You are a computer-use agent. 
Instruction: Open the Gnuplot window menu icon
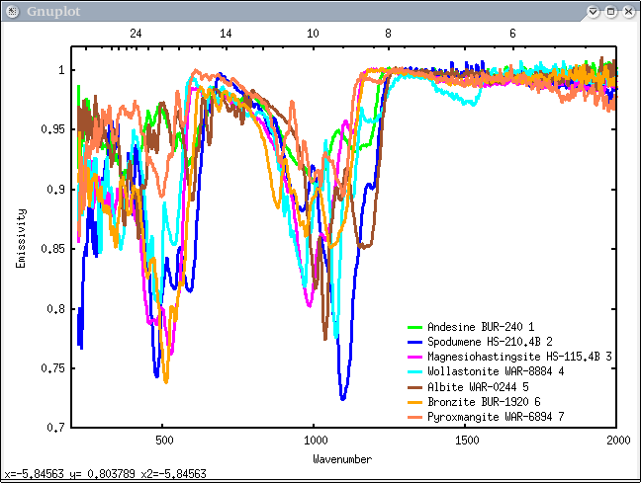pos(12,12)
